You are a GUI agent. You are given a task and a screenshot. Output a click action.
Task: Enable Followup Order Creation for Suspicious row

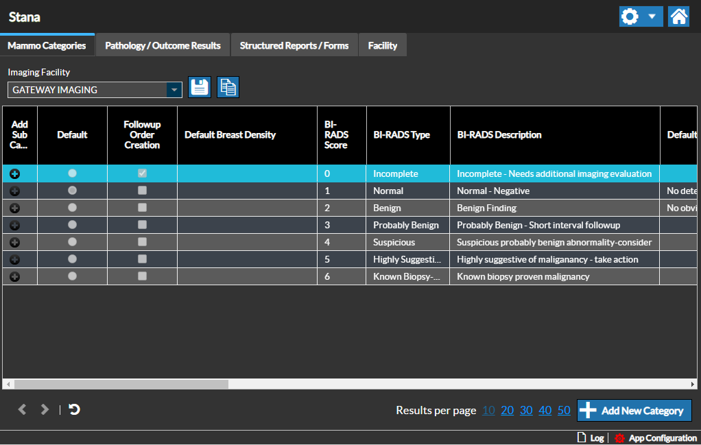pos(142,242)
